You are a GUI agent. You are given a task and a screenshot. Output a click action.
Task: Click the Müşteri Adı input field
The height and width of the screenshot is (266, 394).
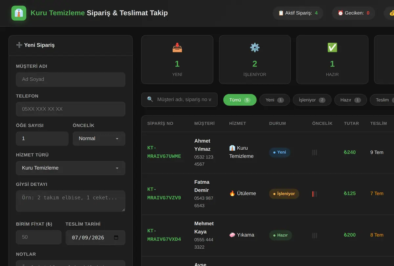click(71, 79)
